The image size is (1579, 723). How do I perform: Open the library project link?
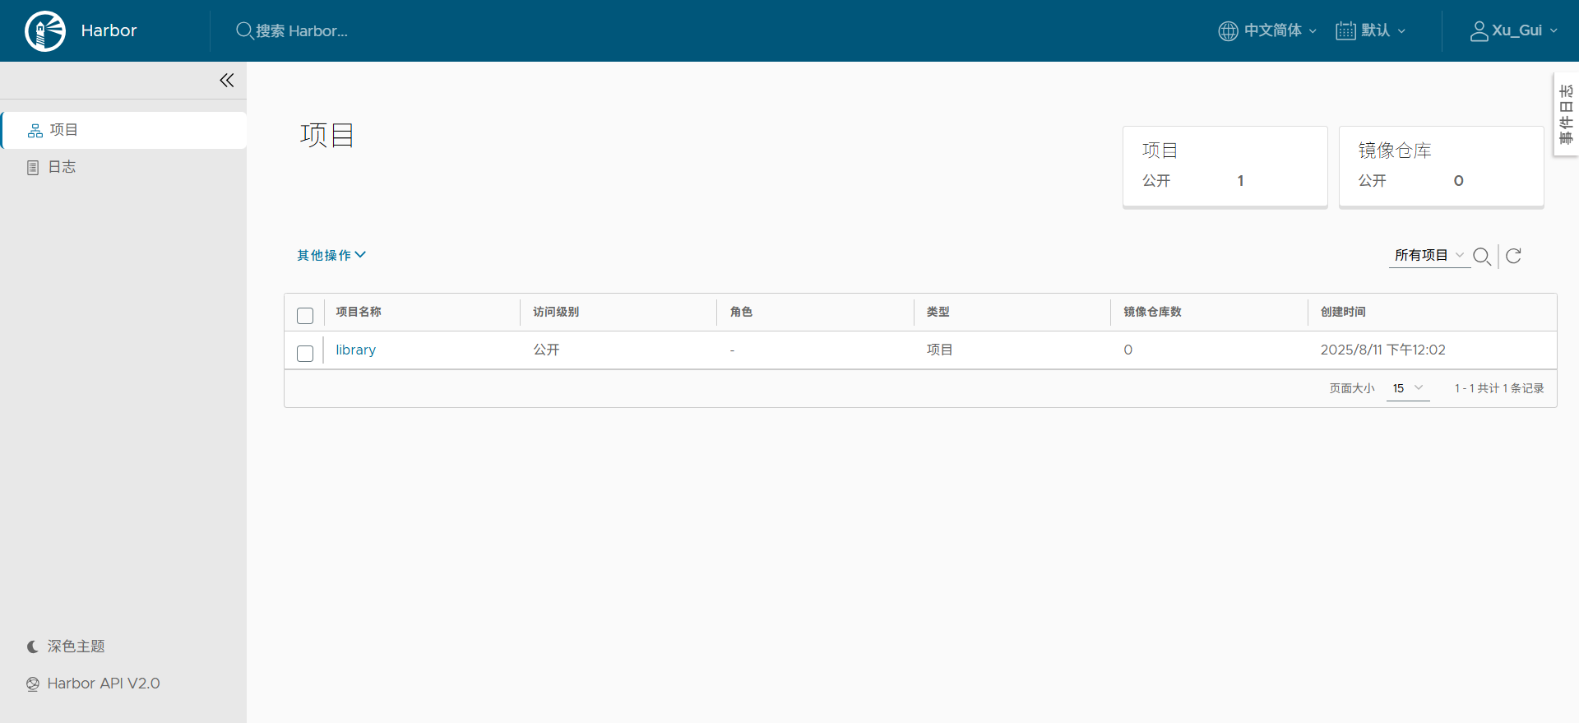click(355, 350)
